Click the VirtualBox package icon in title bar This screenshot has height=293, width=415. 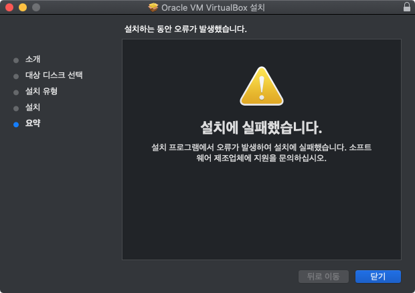(153, 7)
